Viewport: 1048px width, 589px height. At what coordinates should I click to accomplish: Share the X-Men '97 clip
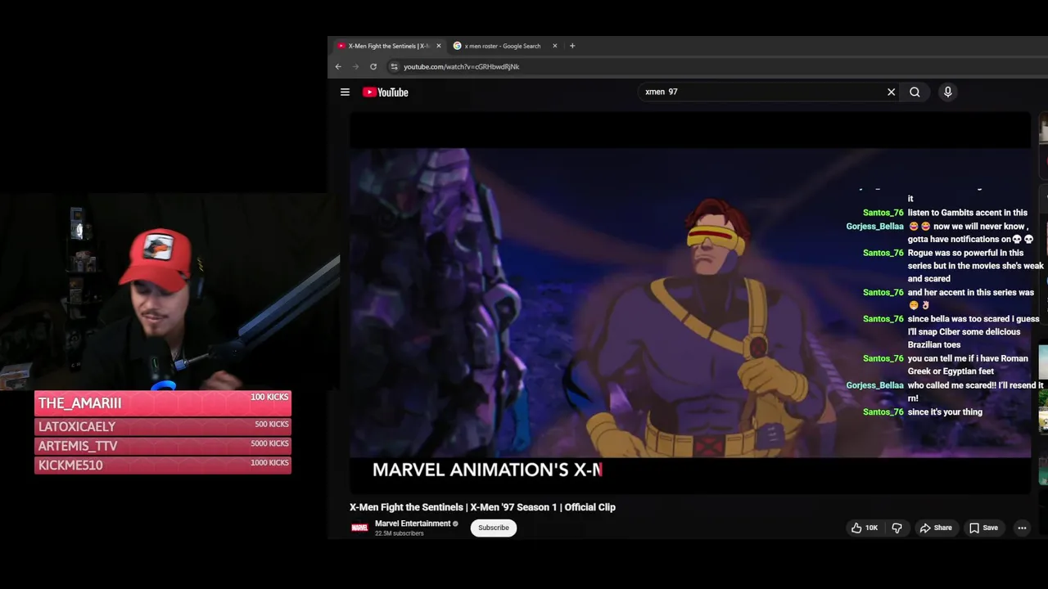[x=935, y=528]
